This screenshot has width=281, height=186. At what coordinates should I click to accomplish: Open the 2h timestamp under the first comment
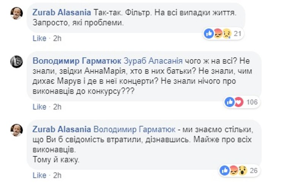pyautogui.click(x=57, y=38)
